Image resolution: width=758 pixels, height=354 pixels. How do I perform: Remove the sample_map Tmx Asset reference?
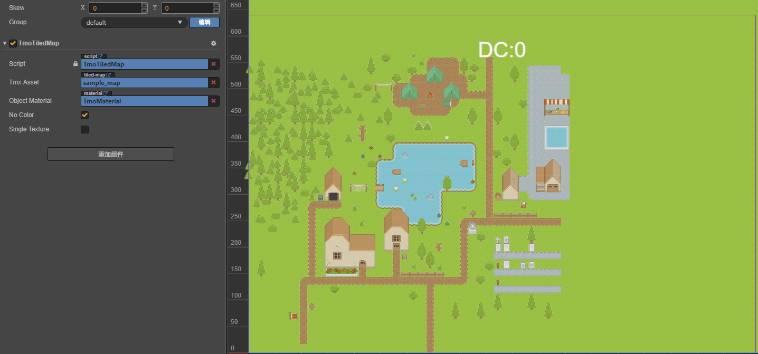click(x=214, y=82)
